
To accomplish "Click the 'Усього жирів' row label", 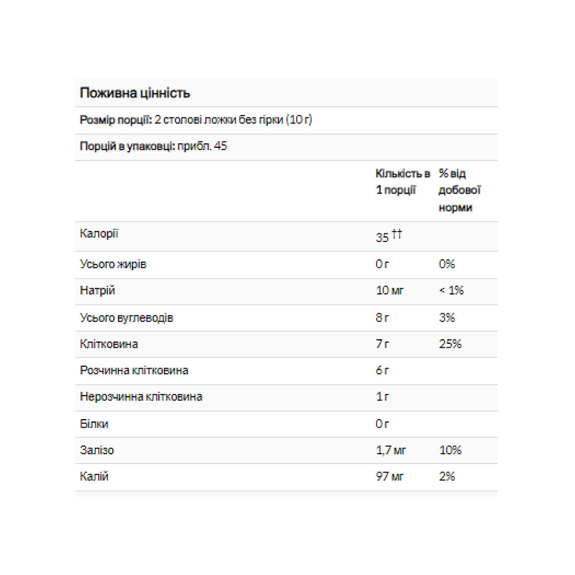I will 113,264.
